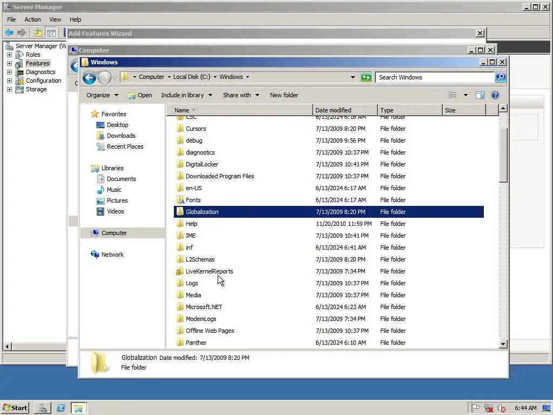Click the Server Manager back arrow
Screen dimensions: 553x415
tap(9, 33)
